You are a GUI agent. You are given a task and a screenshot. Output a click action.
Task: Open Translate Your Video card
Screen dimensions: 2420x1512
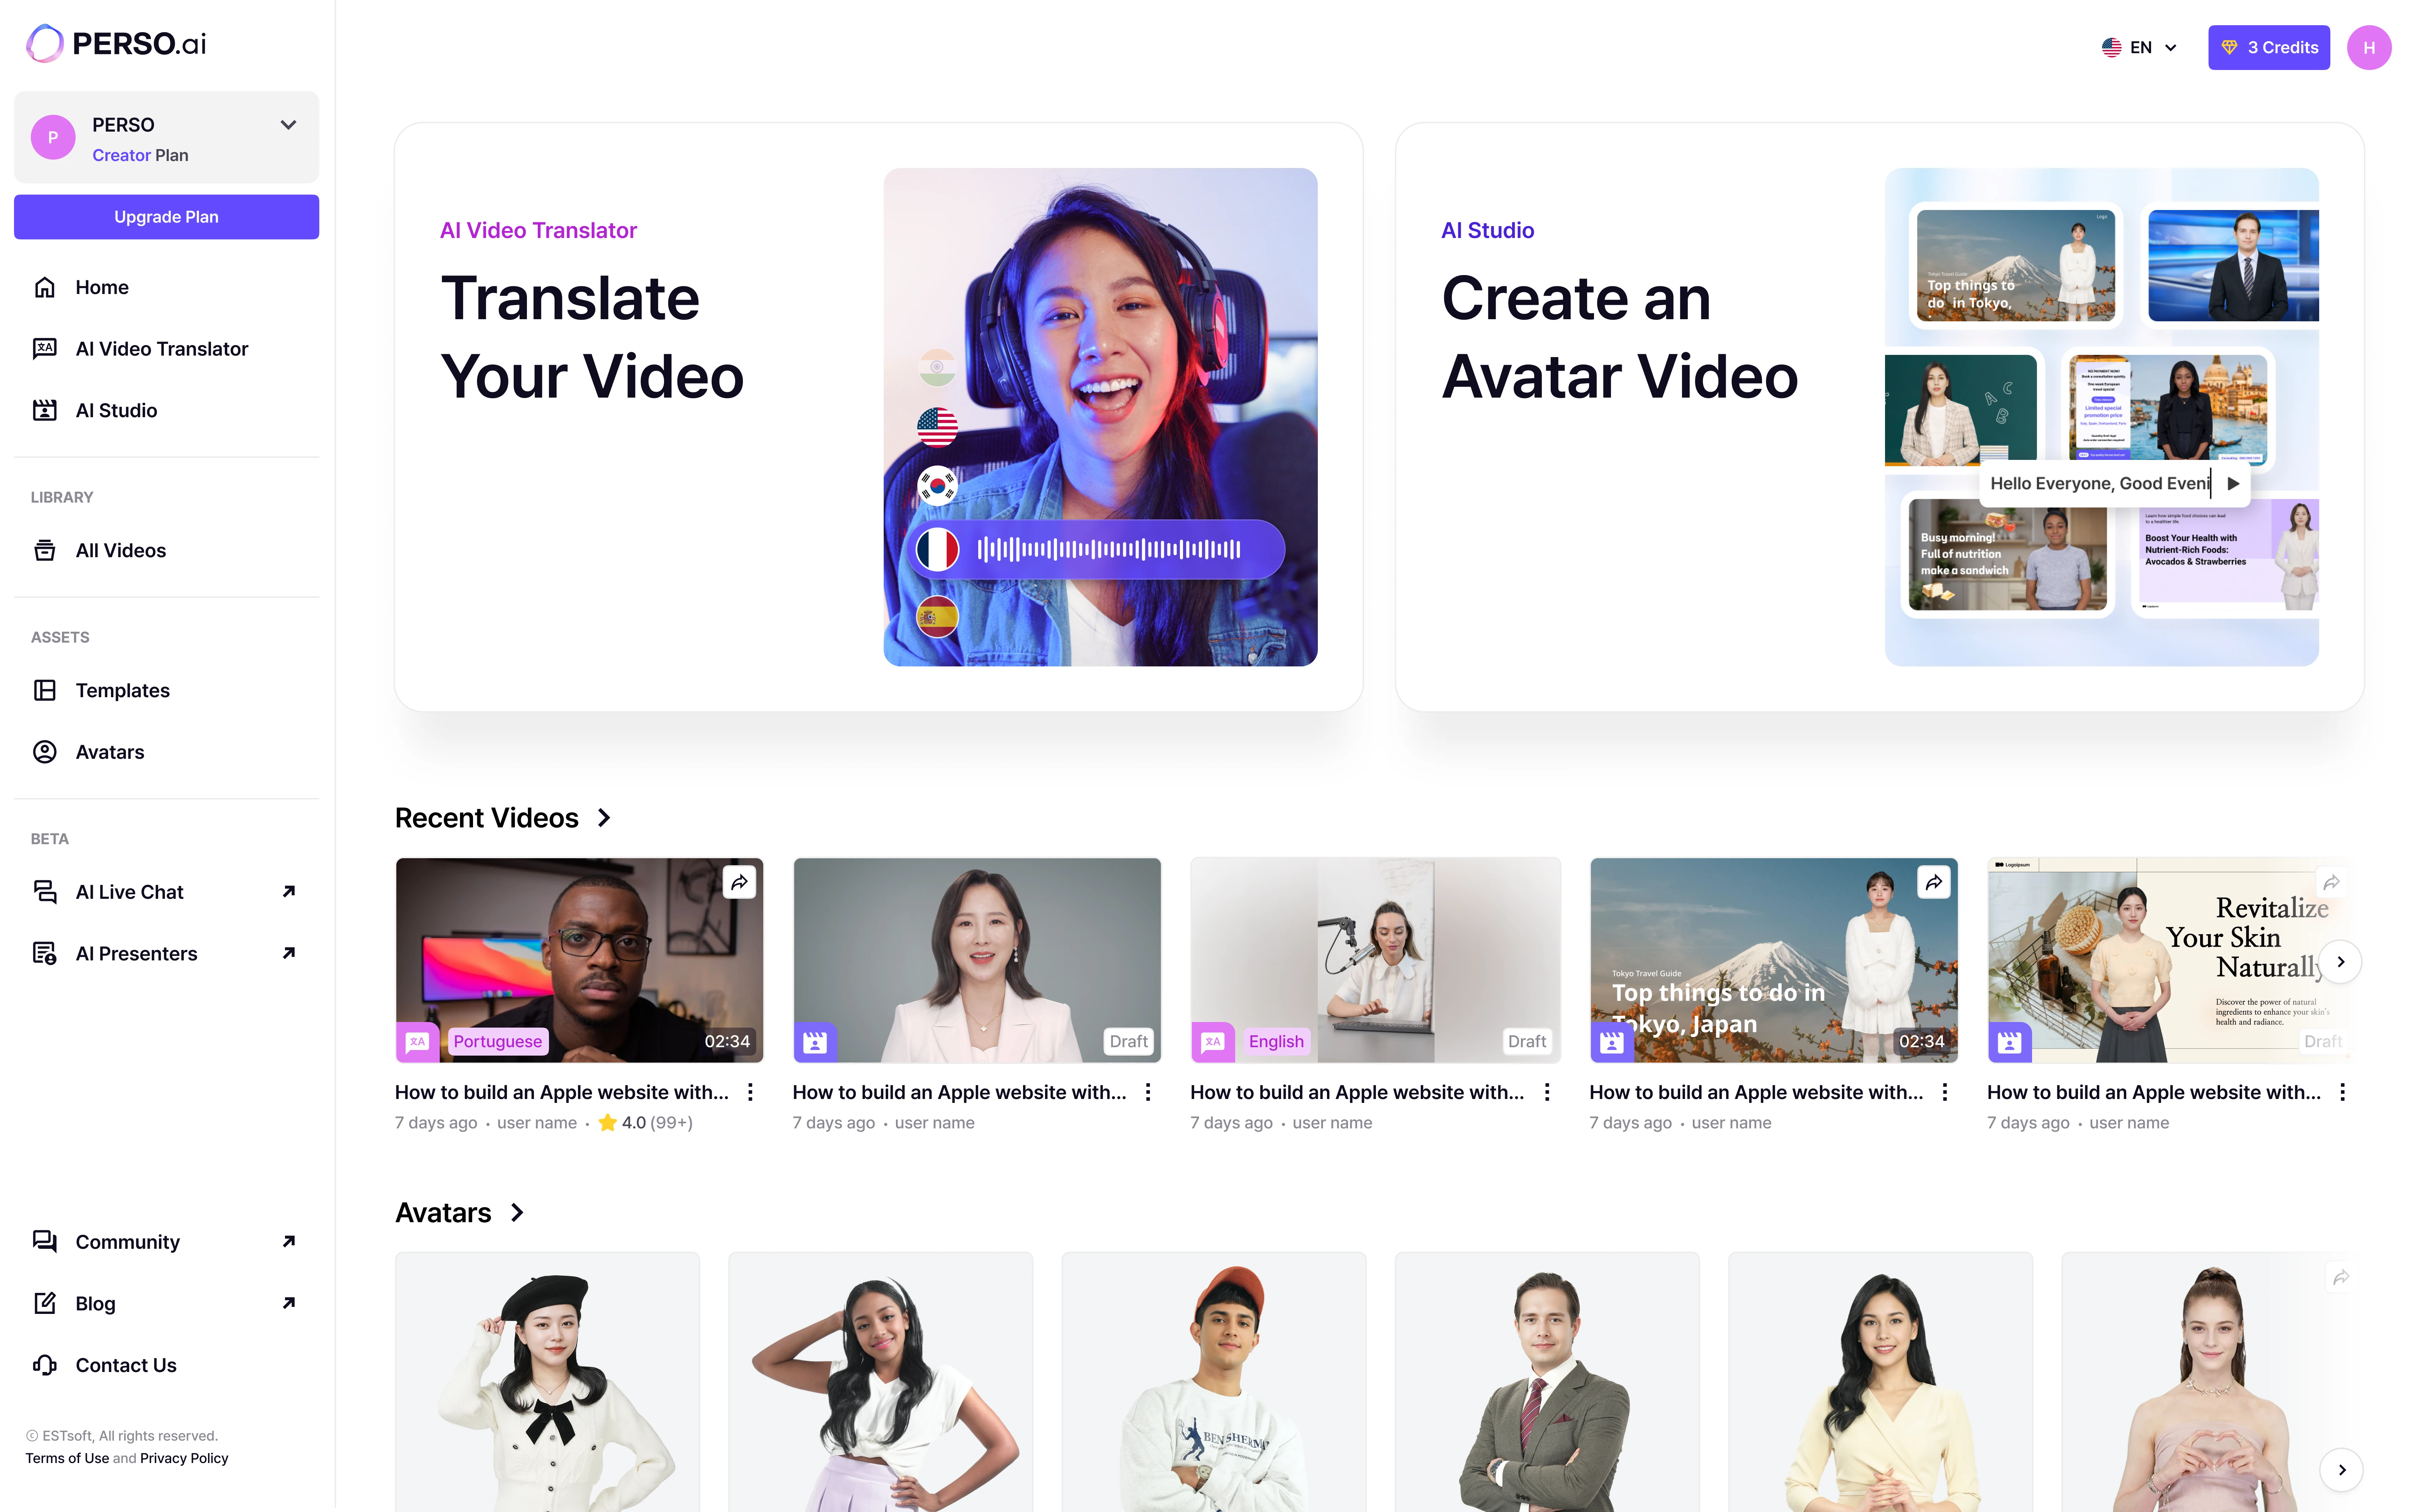879,417
